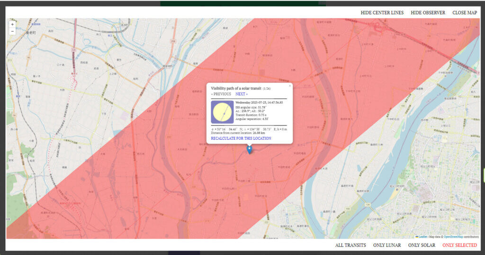The width and height of the screenshot is (485, 255).
Task: Hide the observer marker
Action: coord(428,13)
